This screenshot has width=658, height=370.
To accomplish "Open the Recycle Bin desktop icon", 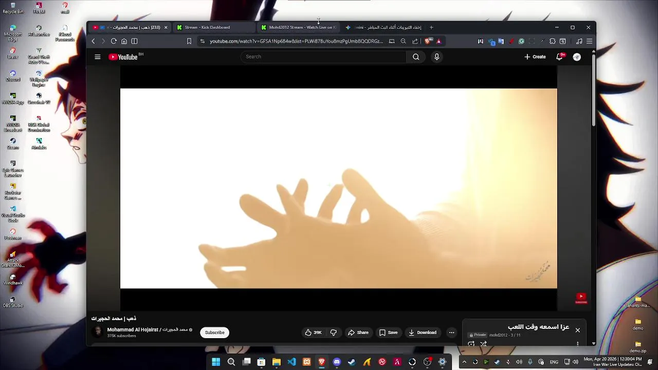I will point(13,8).
